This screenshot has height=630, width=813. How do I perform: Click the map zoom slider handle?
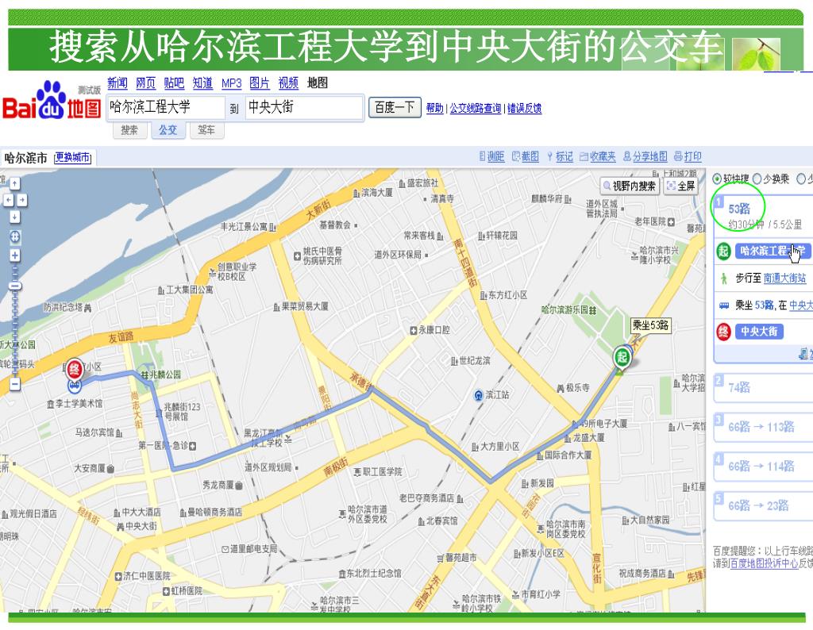click(x=15, y=286)
